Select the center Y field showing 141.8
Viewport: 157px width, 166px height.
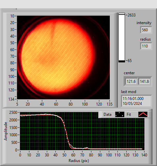click(144, 82)
